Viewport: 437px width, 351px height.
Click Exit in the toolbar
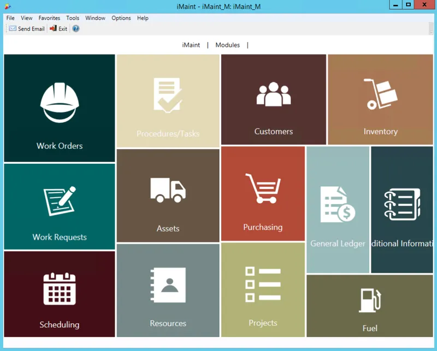click(x=58, y=29)
